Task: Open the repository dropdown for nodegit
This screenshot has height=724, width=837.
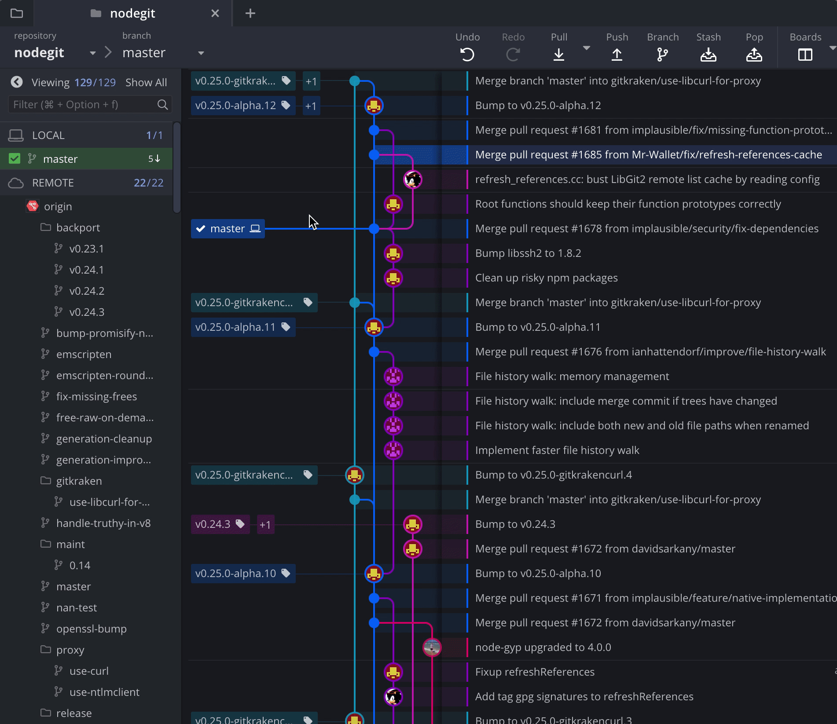Action: coord(92,53)
